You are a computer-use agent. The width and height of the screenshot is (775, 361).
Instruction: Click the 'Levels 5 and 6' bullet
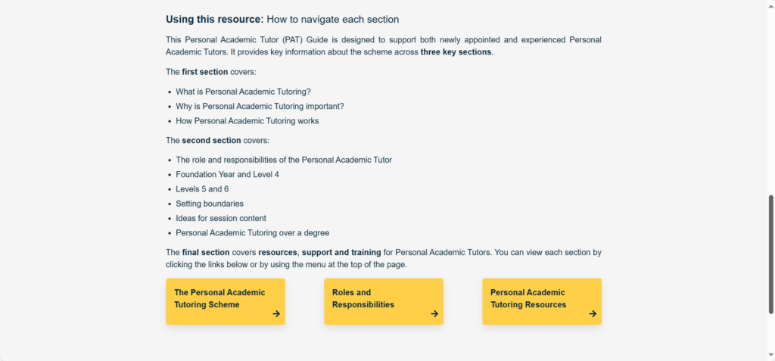click(x=202, y=189)
